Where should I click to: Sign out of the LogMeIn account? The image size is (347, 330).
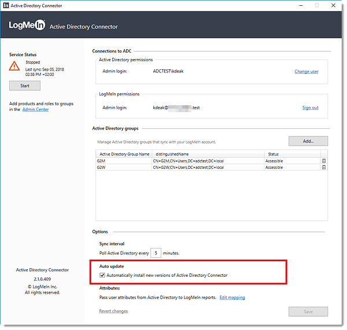(x=310, y=107)
